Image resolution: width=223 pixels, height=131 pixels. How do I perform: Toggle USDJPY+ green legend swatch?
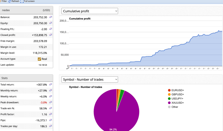(169, 99)
